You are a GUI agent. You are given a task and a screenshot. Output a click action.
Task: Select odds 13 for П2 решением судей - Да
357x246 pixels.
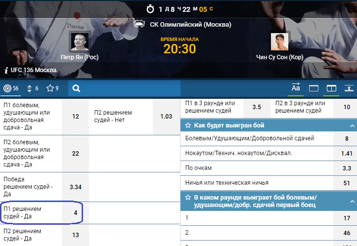pyautogui.click(x=75, y=235)
